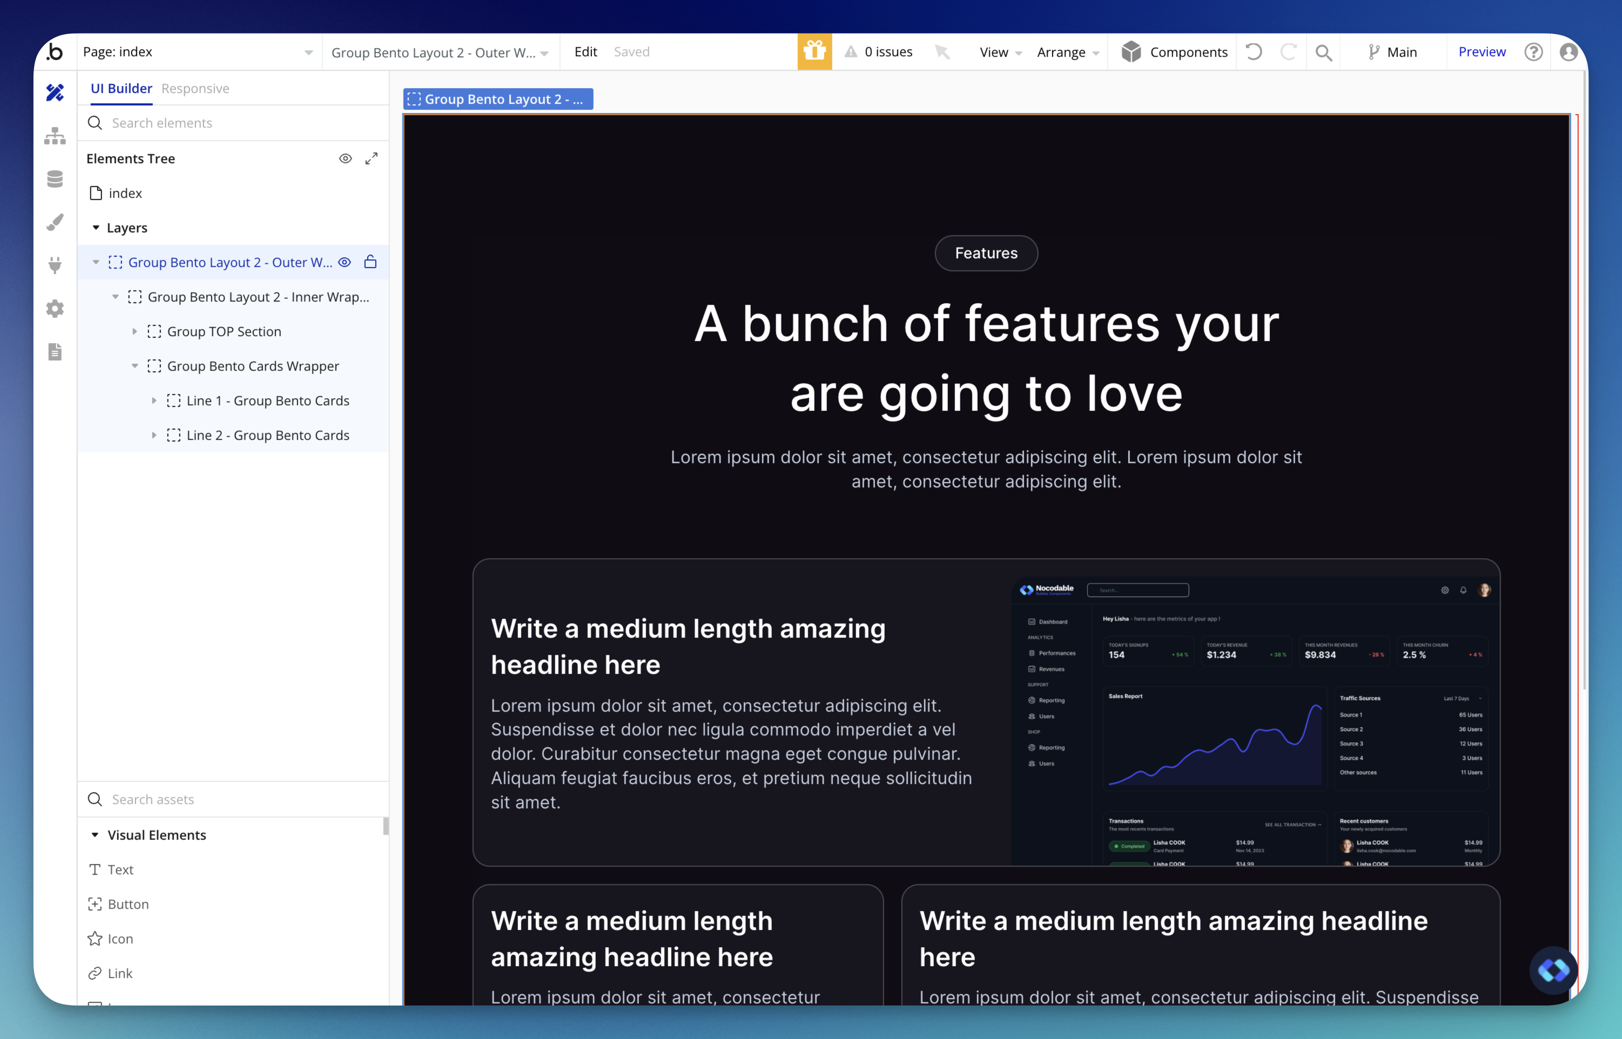Select Line 2 - Group Bento Cards row

coord(233,435)
